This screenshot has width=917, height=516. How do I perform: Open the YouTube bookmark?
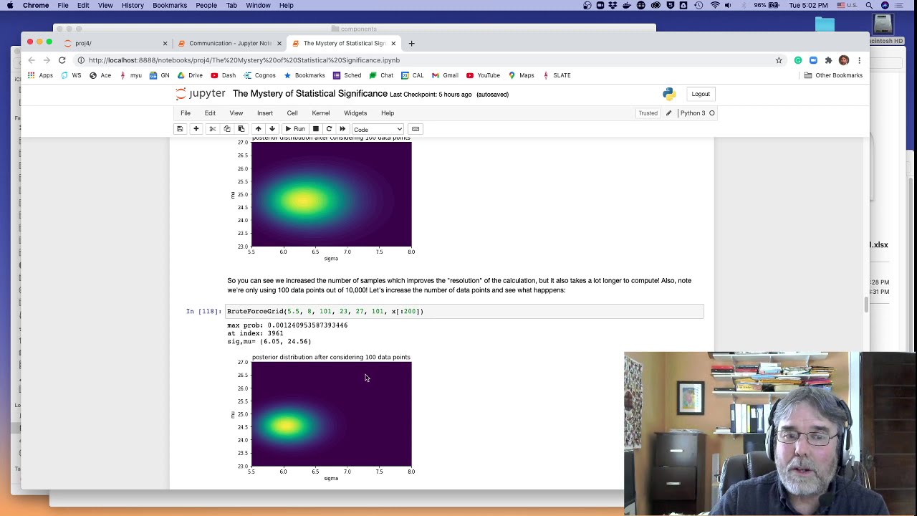483,75
